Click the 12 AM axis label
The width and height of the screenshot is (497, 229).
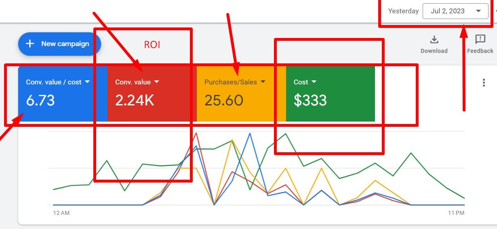61,212
